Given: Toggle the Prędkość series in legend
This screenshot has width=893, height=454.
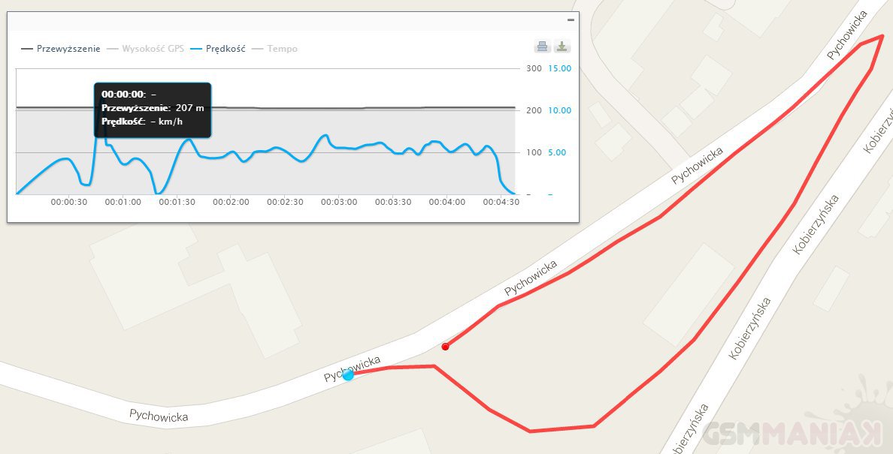Looking at the screenshot, I should click(x=218, y=49).
